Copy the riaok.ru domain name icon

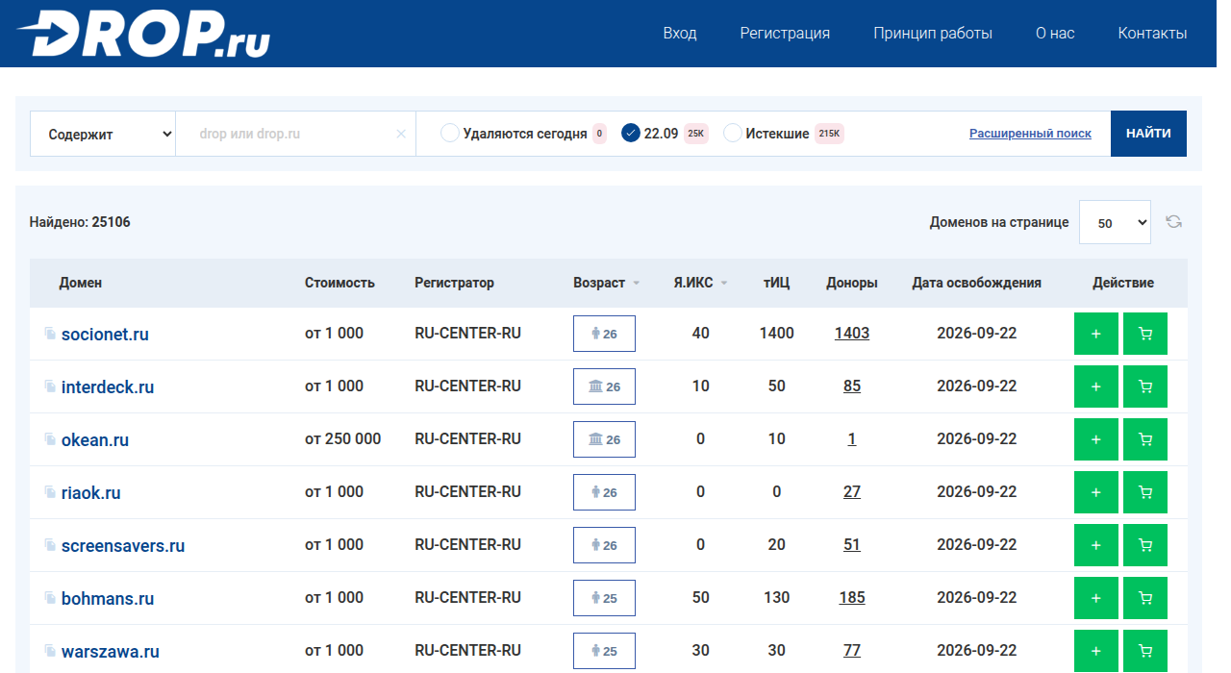[50, 492]
